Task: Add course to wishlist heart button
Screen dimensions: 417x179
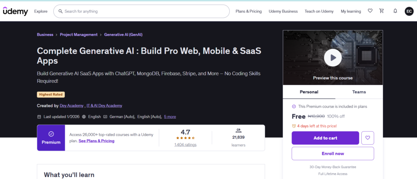Action: (368, 138)
